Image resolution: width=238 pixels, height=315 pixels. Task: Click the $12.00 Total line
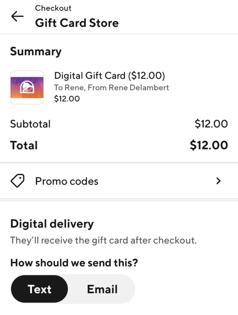119,145
